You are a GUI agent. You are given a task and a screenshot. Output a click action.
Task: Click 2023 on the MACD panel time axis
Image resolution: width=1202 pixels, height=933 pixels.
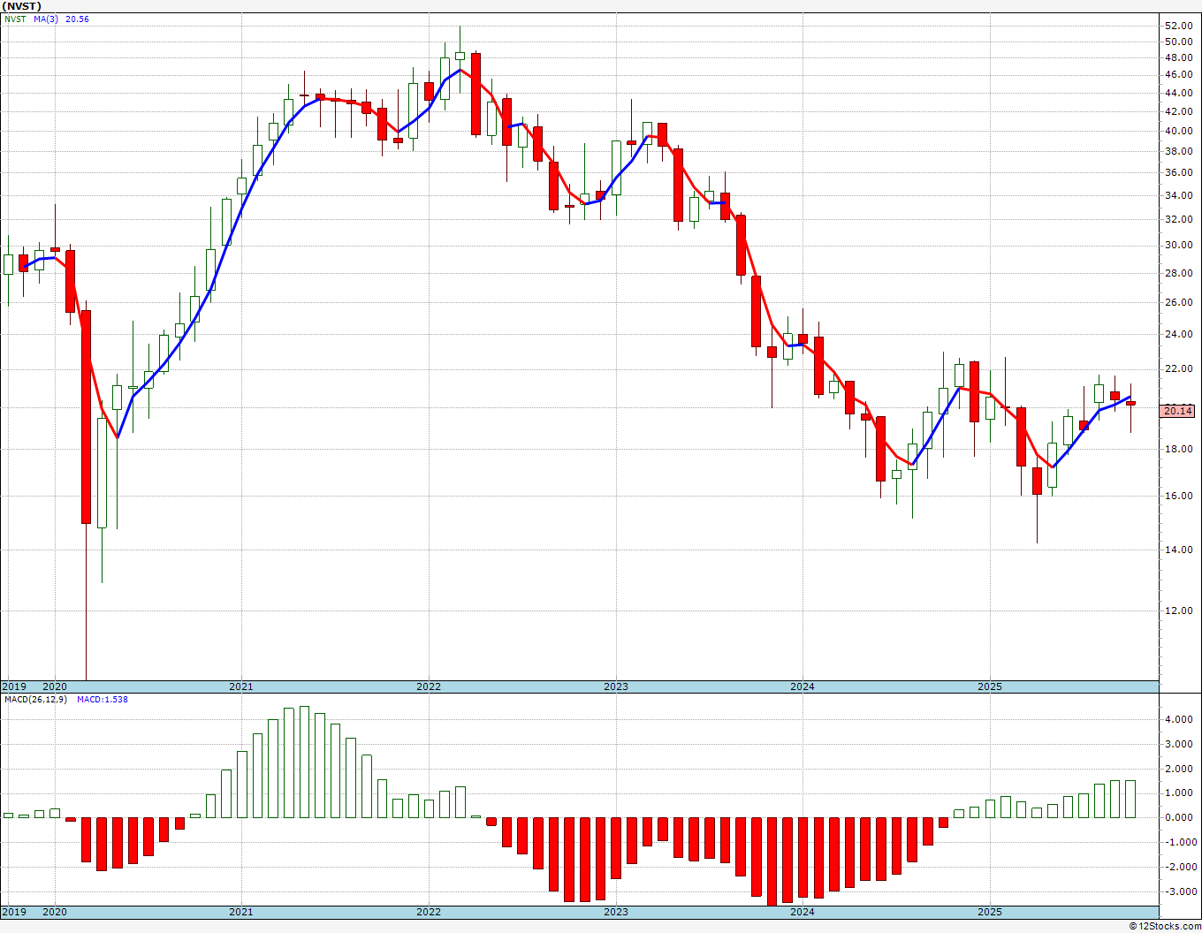point(616,912)
